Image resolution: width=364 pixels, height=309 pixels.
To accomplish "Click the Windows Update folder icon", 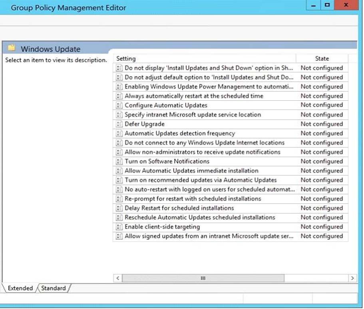I will (x=11, y=48).
